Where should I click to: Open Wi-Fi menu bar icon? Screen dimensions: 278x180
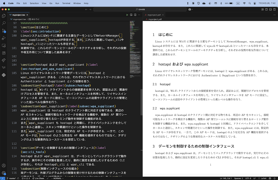(244, 3)
